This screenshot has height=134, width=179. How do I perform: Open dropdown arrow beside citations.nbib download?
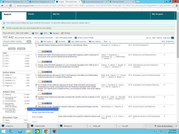coord(57,126)
